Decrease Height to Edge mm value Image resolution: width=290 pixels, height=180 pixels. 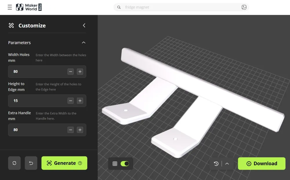point(70,101)
